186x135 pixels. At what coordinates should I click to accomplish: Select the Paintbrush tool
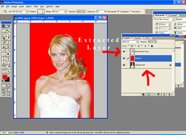(x=8, y=43)
